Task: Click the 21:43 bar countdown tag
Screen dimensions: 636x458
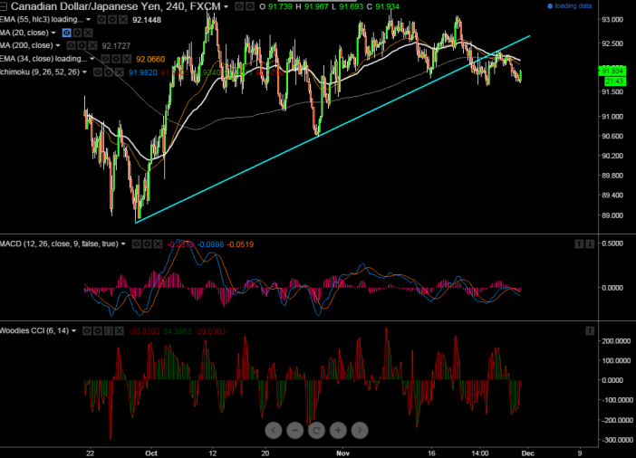Action: 614,81
